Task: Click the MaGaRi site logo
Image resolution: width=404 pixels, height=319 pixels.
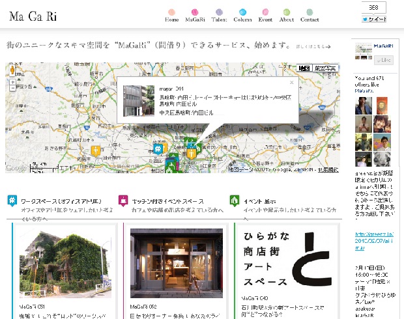Action: point(33,16)
